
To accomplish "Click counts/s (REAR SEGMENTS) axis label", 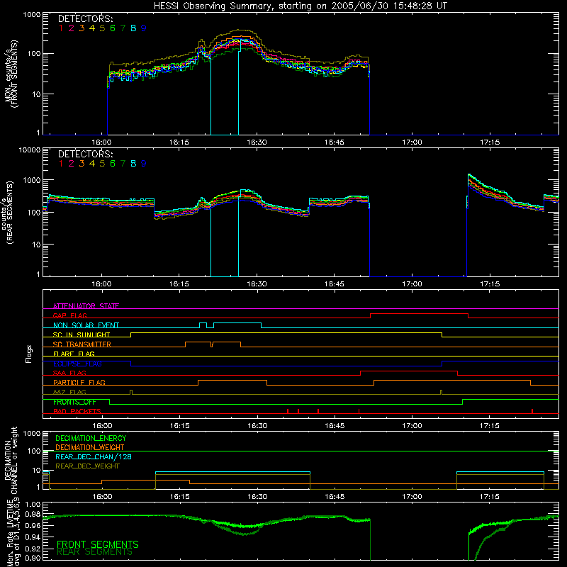I will pyautogui.click(x=8, y=212).
